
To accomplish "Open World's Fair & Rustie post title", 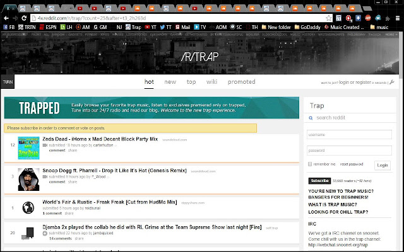I will 110,202.
